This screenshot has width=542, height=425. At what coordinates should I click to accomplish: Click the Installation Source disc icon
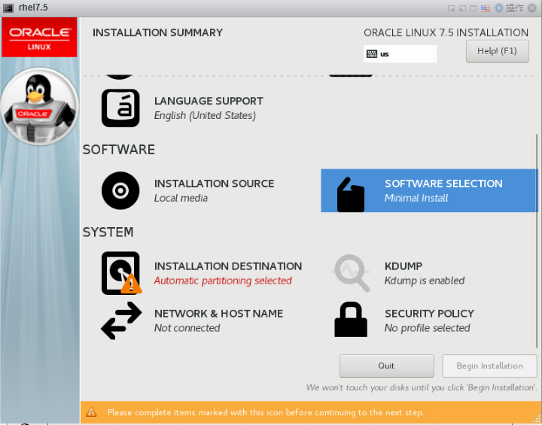120,190
